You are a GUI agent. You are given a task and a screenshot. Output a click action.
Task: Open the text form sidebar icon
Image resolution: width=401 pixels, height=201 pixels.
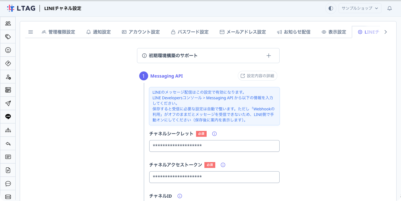tap(8, 157)
